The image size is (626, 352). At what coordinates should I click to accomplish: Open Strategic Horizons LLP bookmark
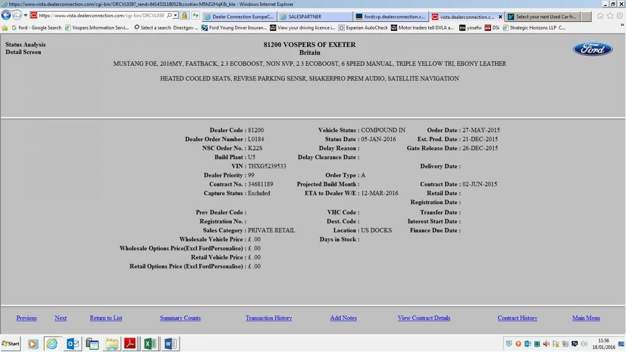pyautogui.click(x=534, y=28)
